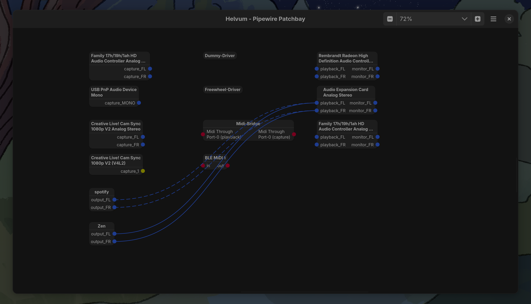Click Zen output_FL port
This screenshot has height=304, width=531.
tap(114, 234)
